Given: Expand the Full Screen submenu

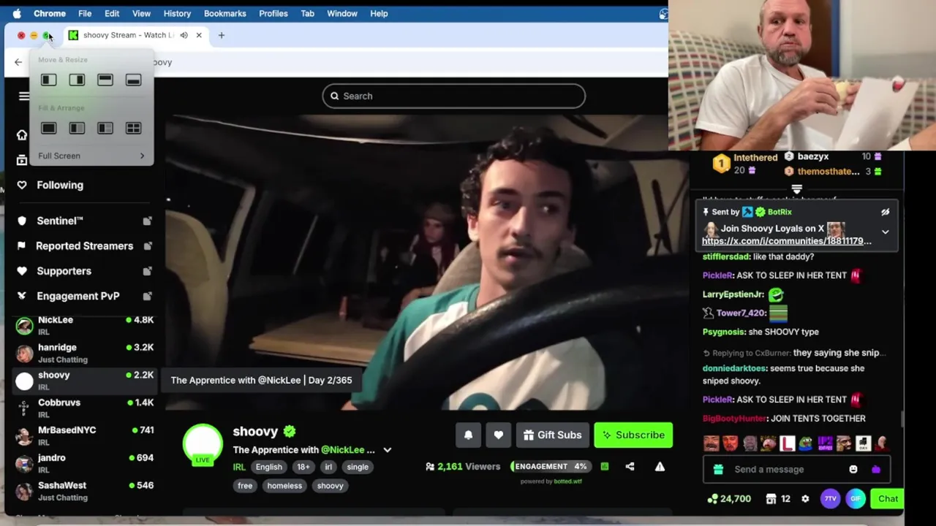Looking at the screenshot, I should tap(91, 156).
